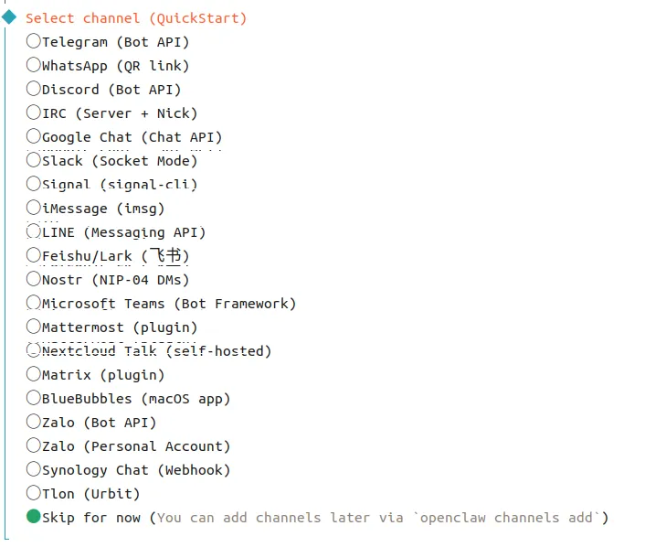Select Tlon (Urbit) radio button
The image size is (645, 547).
click(x=34, y=493)
